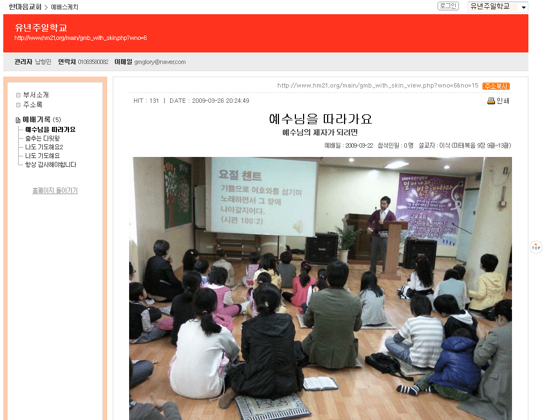Viewport: 547px width, 420px height.
Task: Open the 주소록 menu item
Action: click(x=32, y=104)
